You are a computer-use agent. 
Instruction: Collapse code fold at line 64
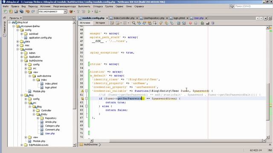point(87,106)
